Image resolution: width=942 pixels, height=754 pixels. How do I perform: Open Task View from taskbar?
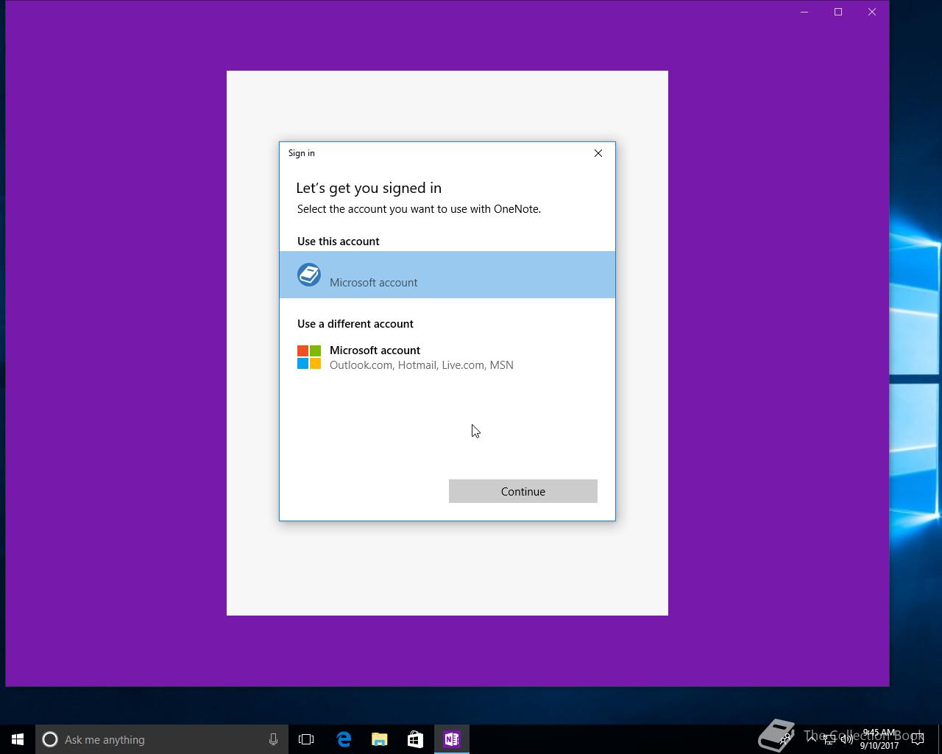(306, 739)
